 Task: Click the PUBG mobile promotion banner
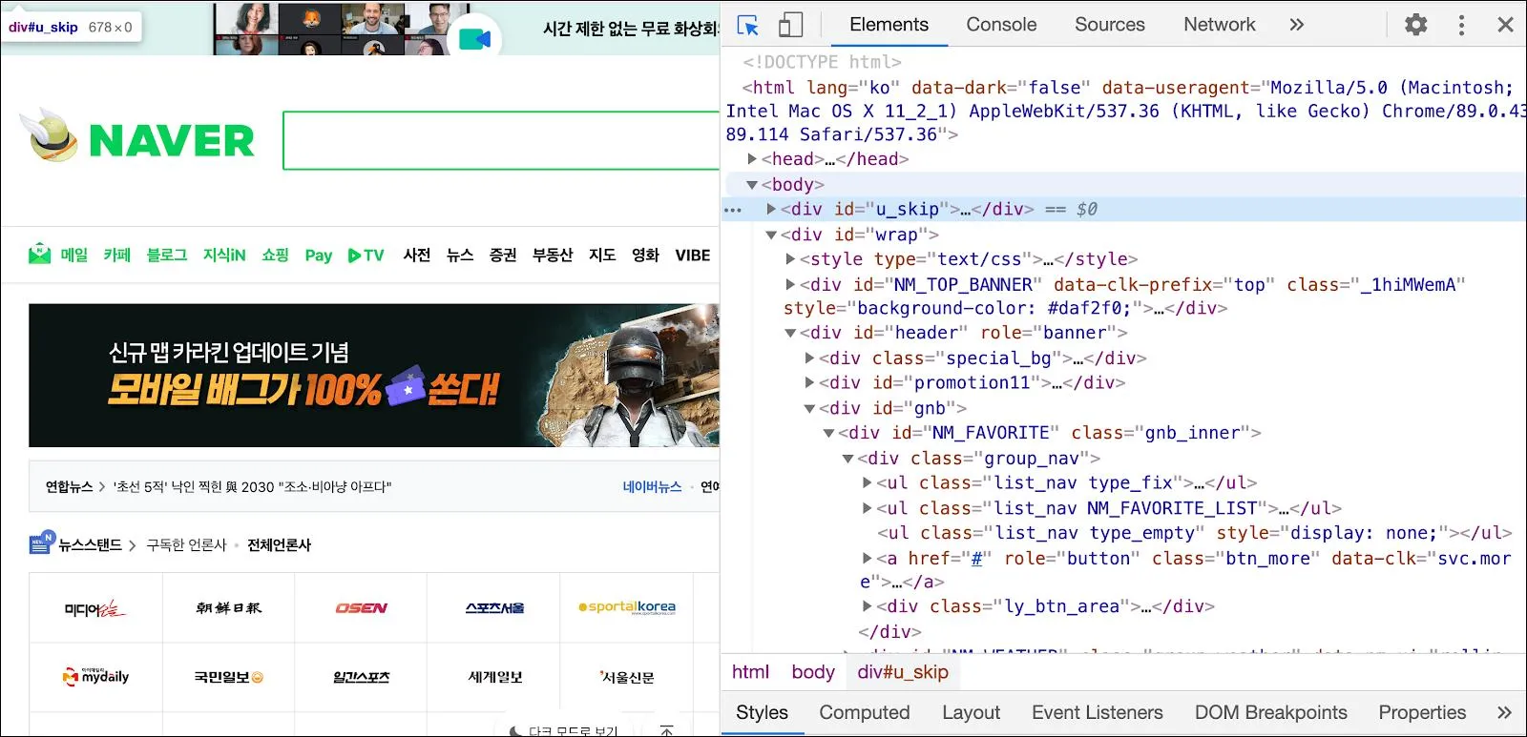[x=374, y=375]
